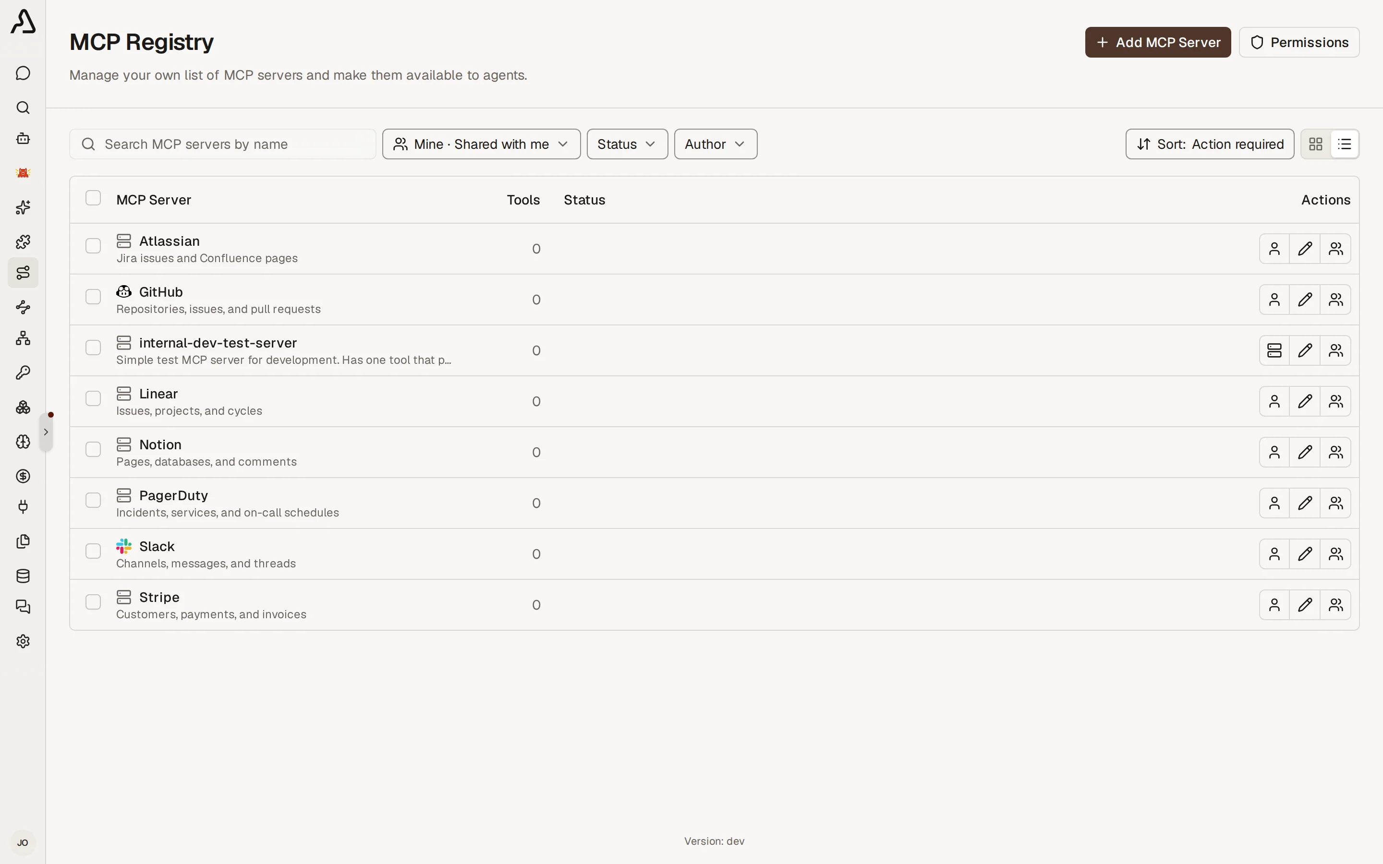The width and height of the screenshot is (1383, 864).
Task: Open the chat bubble icon in sidebar
Action: [23, 73]
